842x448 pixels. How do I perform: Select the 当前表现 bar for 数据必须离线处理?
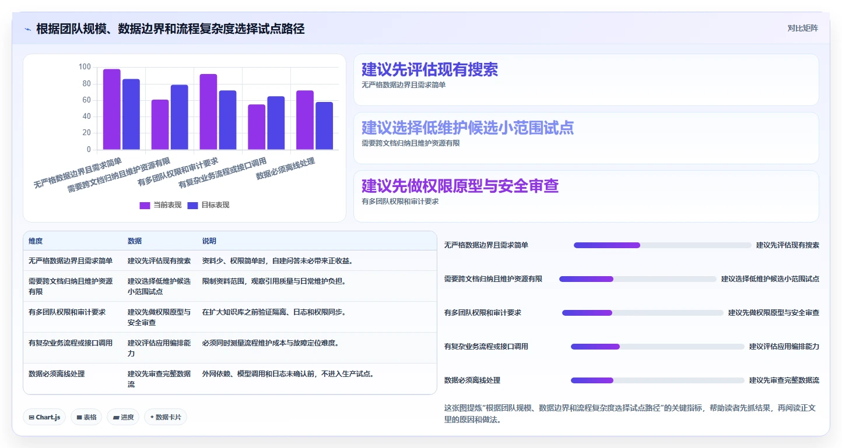(x=305, y=120)
